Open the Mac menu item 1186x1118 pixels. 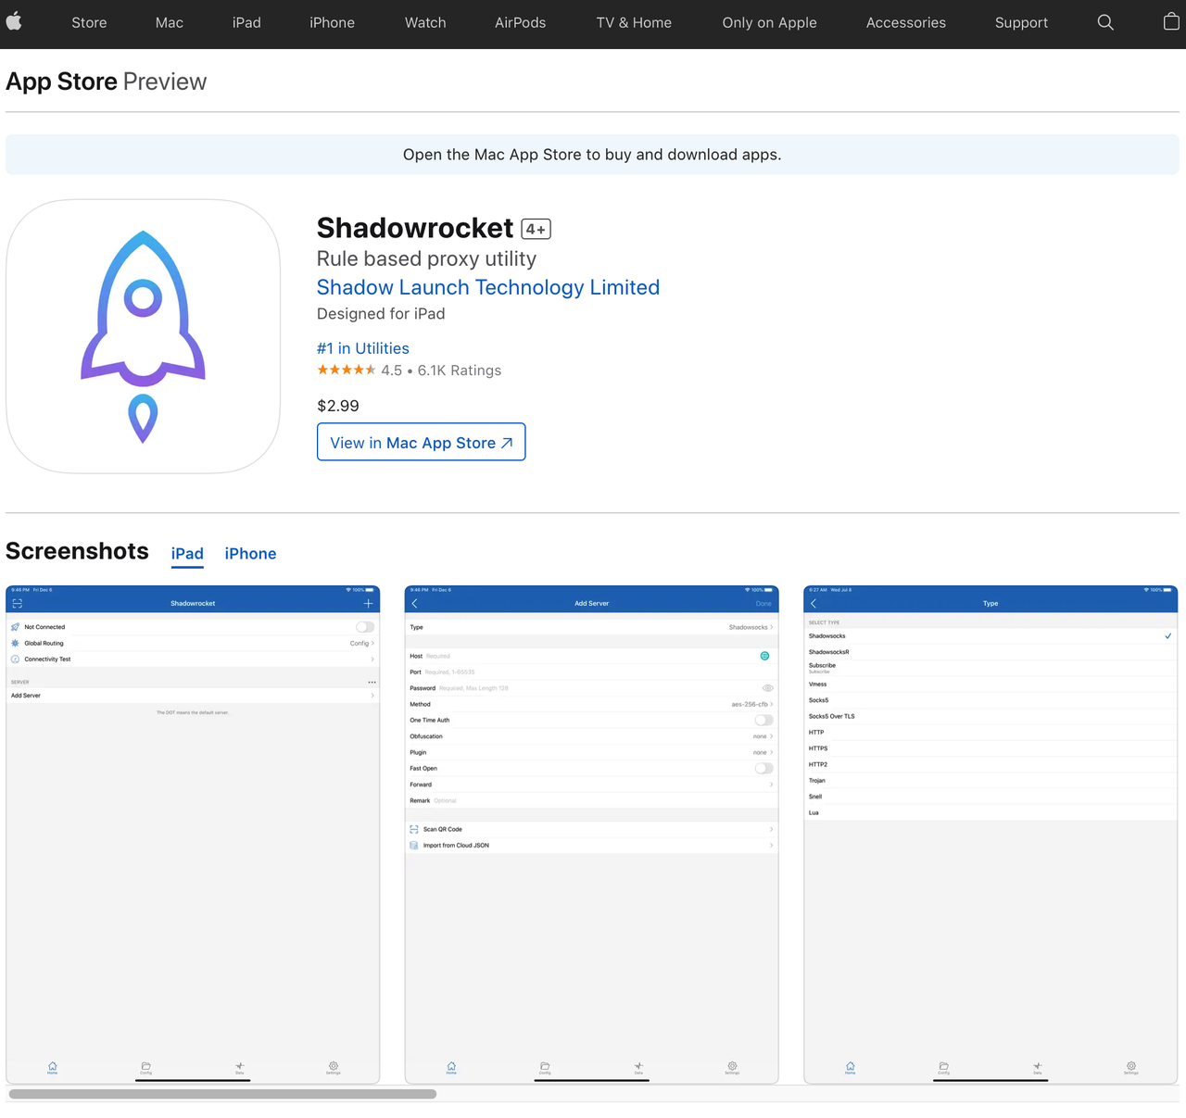coord(170,22)
